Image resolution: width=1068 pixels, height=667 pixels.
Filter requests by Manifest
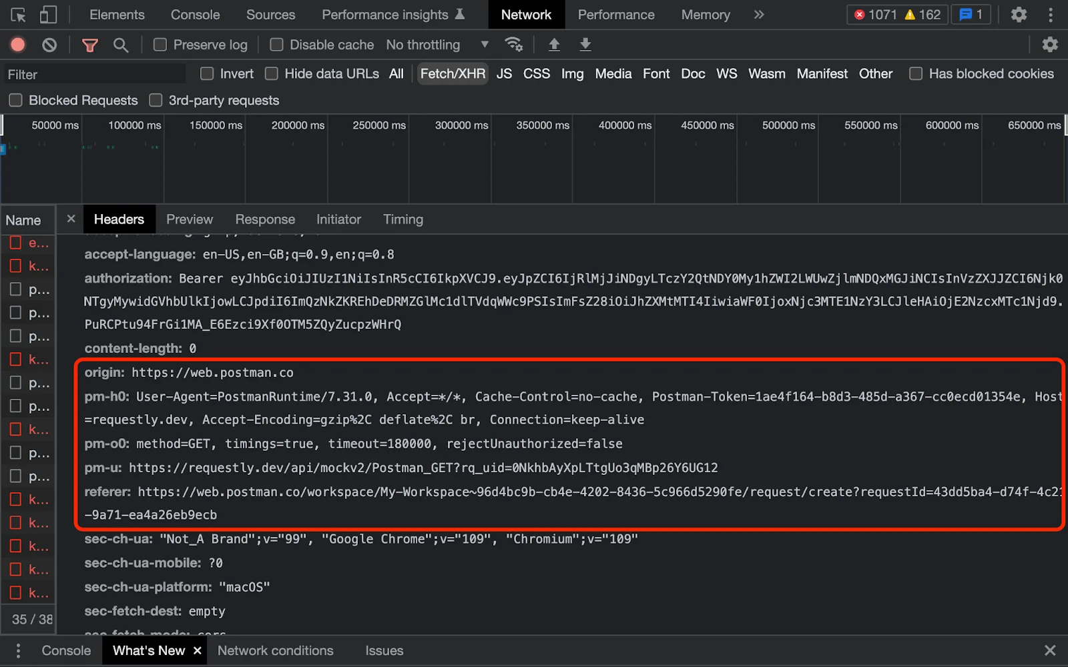822,73
